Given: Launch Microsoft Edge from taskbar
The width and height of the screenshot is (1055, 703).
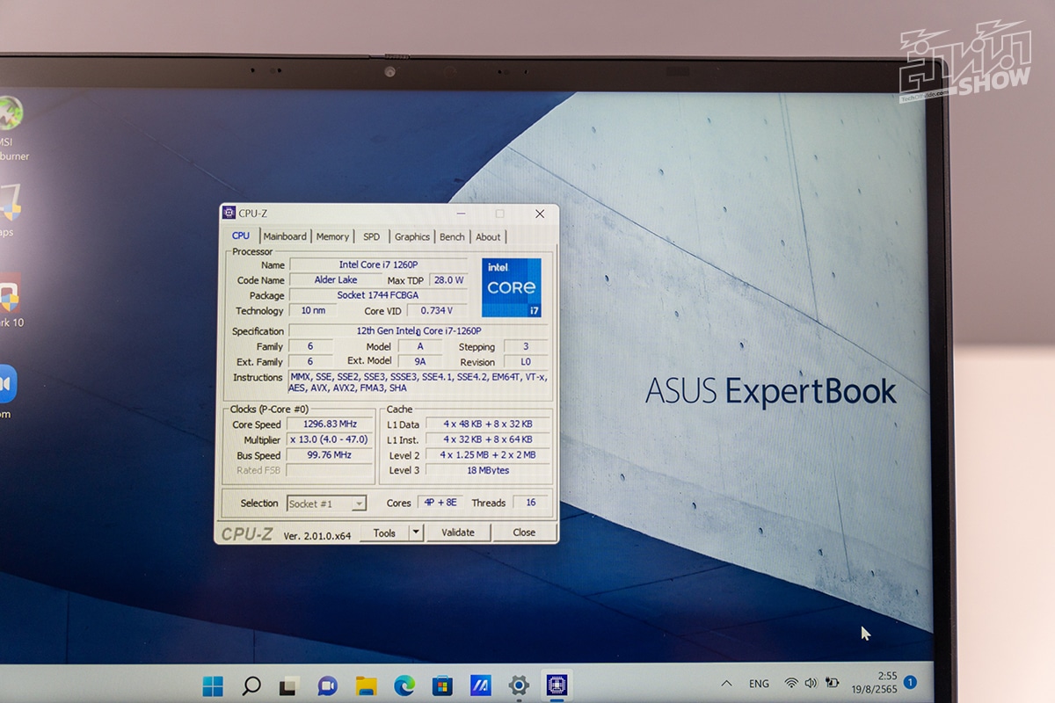Looking at the screenshot, I should [x=404, y=686].
